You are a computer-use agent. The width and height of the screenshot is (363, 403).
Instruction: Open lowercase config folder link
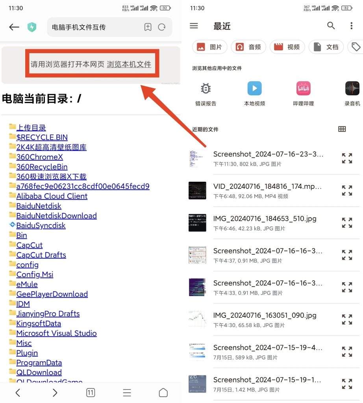pos(28,265)
